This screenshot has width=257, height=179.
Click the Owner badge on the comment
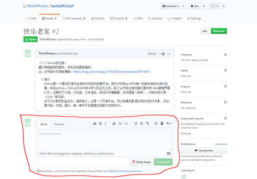click(x=152, y=54)
